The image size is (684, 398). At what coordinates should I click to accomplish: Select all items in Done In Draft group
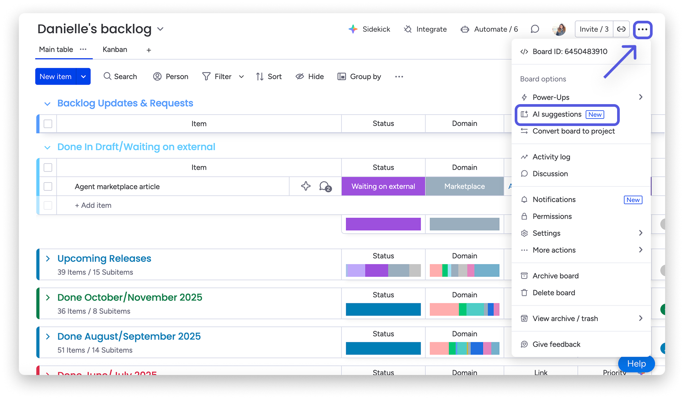[x=48, y=167]
